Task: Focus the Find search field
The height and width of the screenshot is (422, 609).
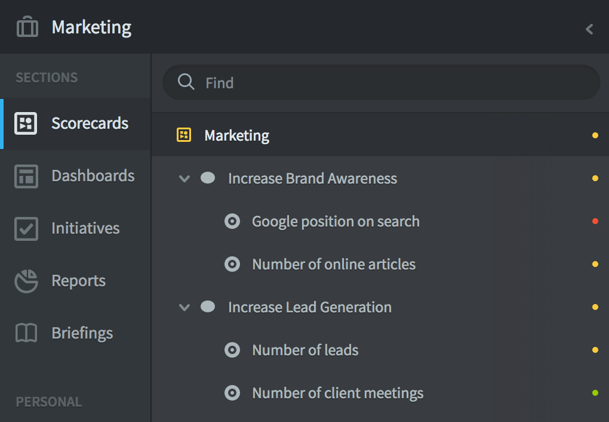Action: coord(394,83)
